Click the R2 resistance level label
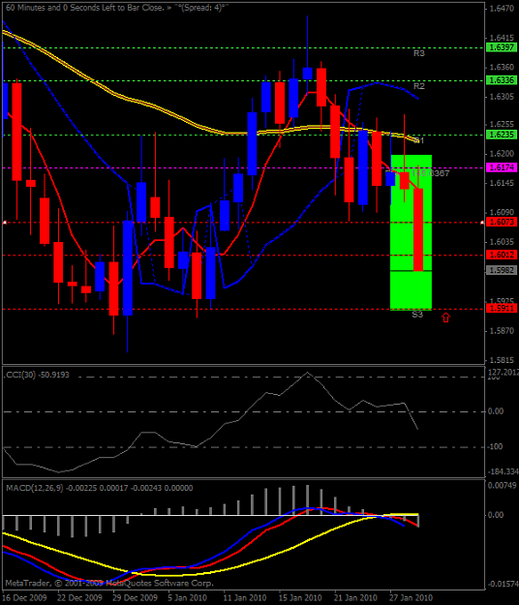The width and height of the screenshot is (519, 605). pos(418,86)
